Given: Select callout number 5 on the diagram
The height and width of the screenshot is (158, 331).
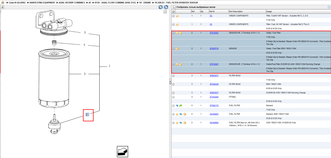Looking at the screenshot, I should pyautogui.click(x=85, y=74).
